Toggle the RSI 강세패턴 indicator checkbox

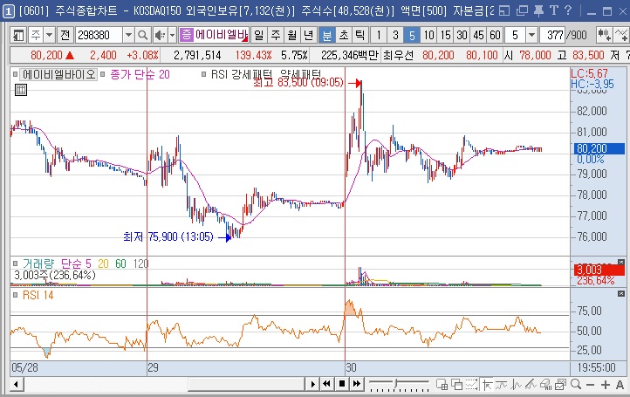click(203, 74)
